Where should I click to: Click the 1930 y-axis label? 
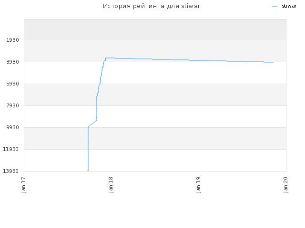click(13, 40)
